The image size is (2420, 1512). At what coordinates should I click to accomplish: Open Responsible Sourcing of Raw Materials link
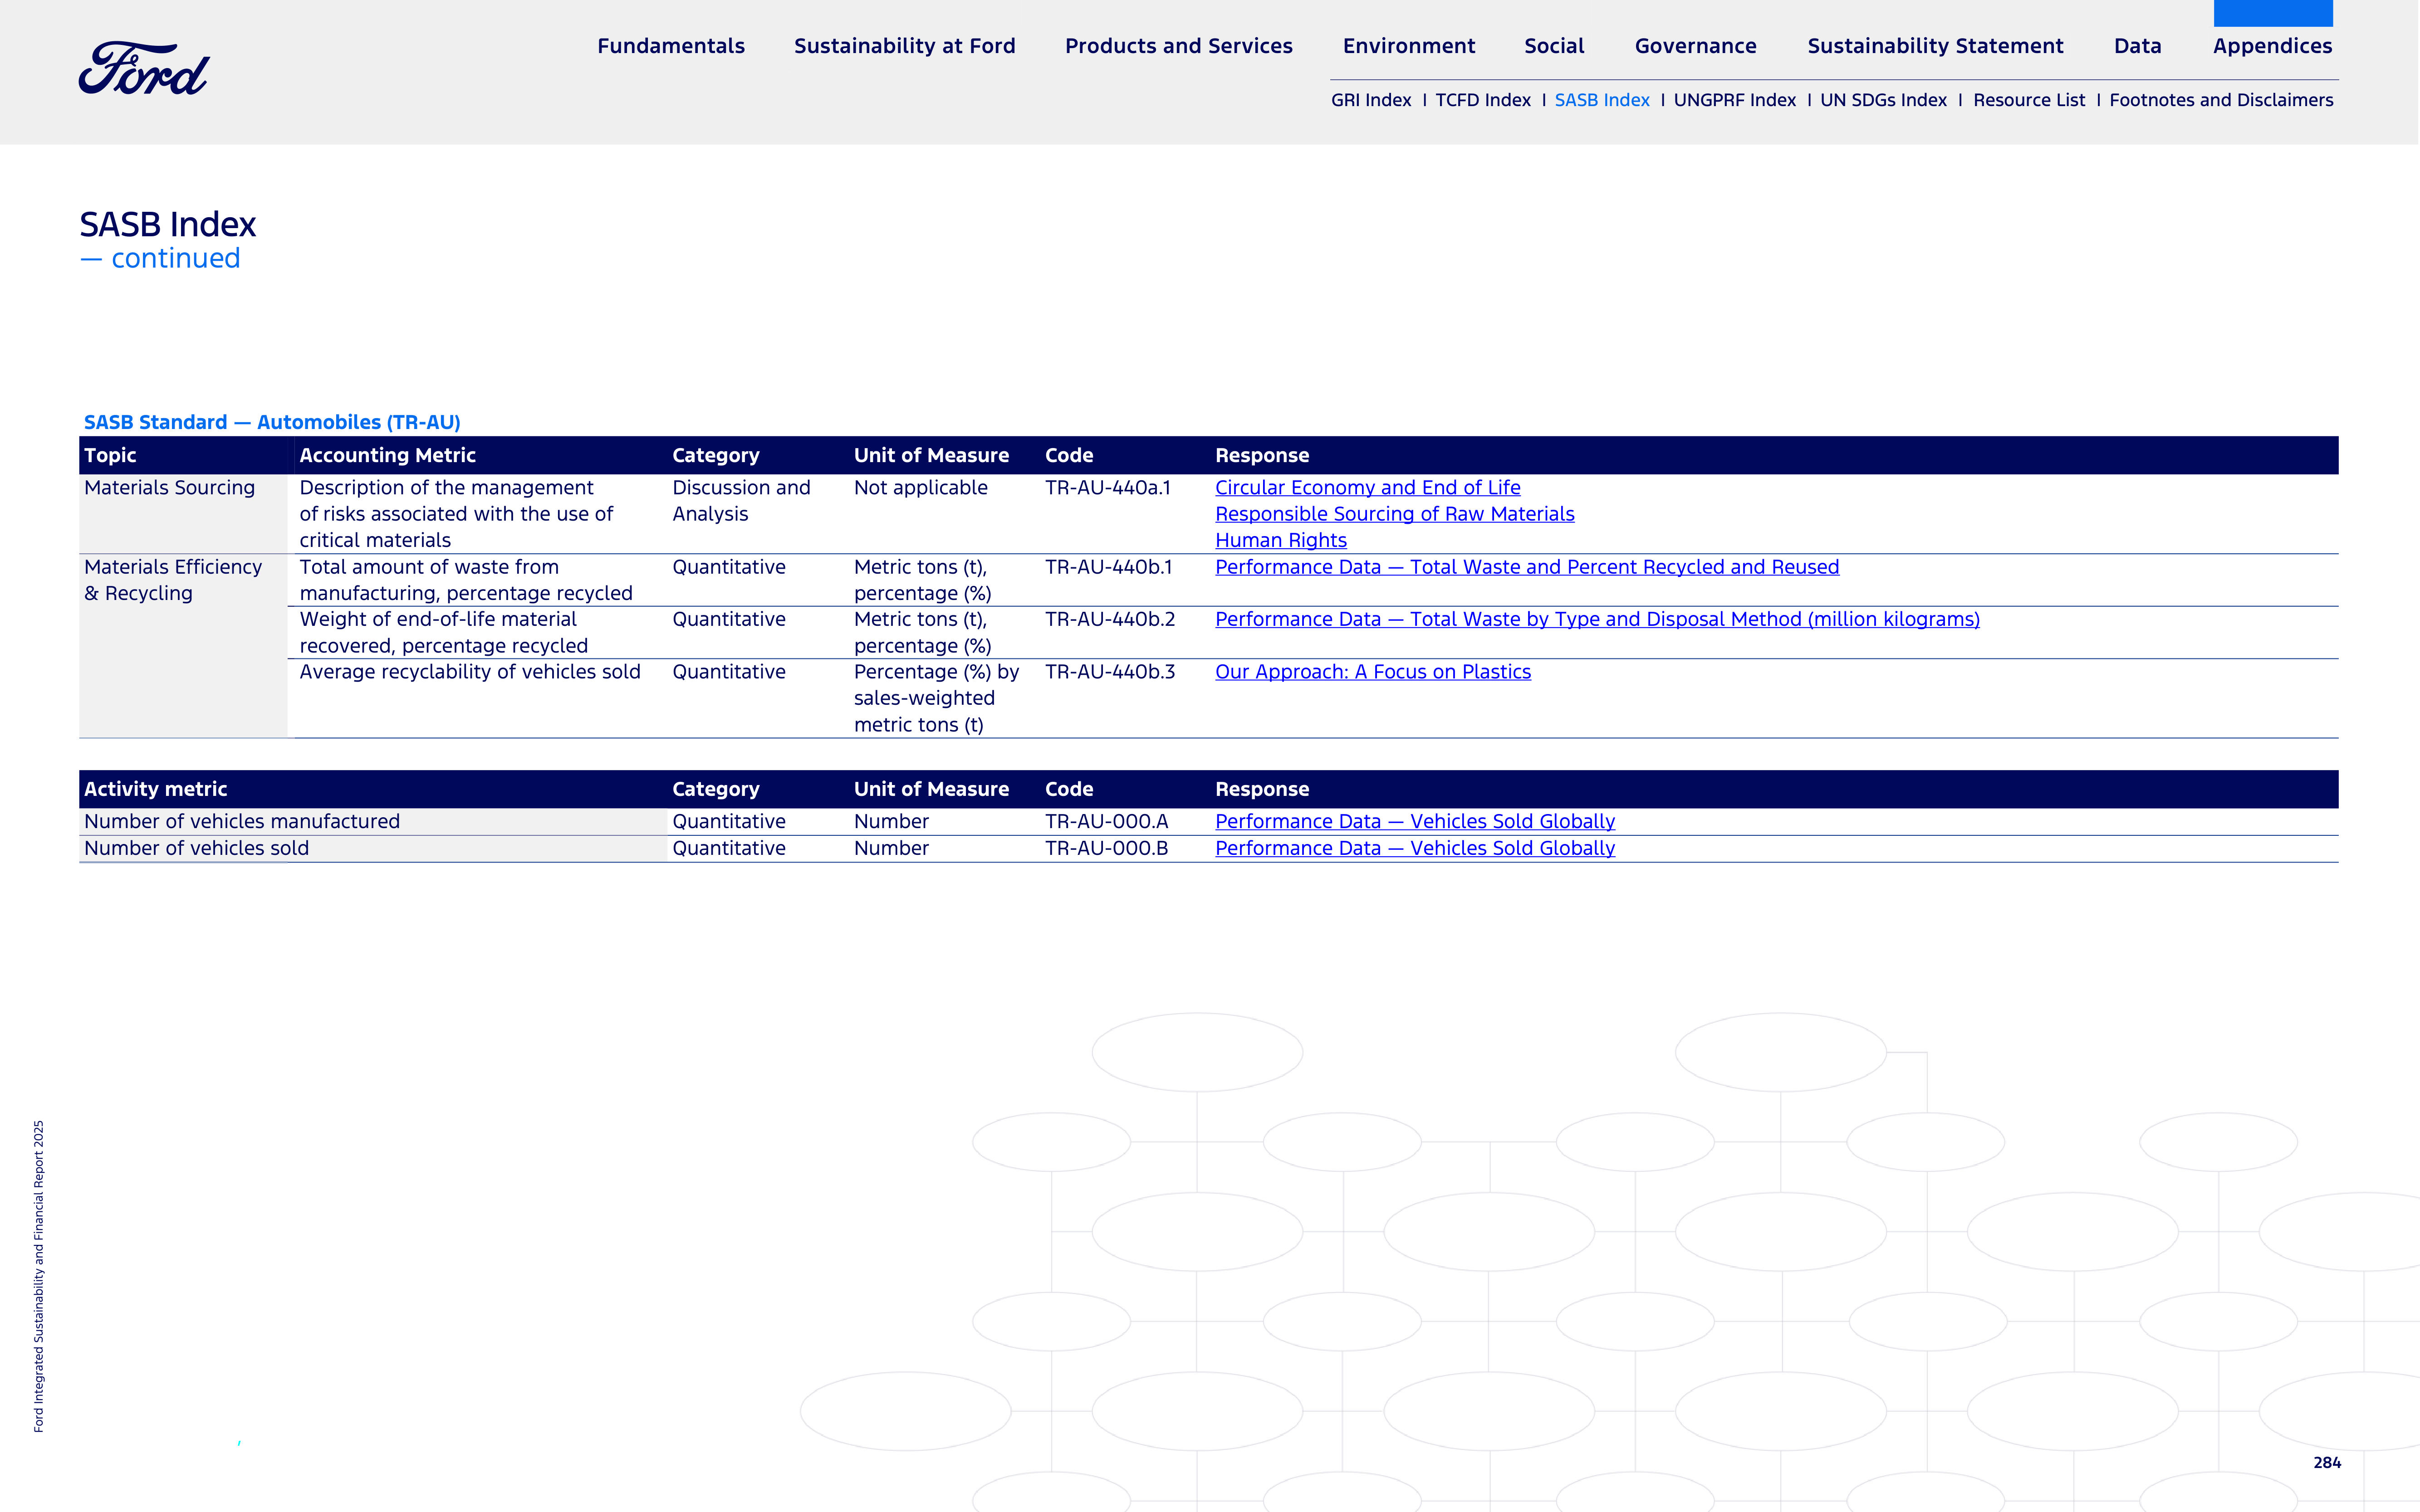click(x=1394, y=514)
